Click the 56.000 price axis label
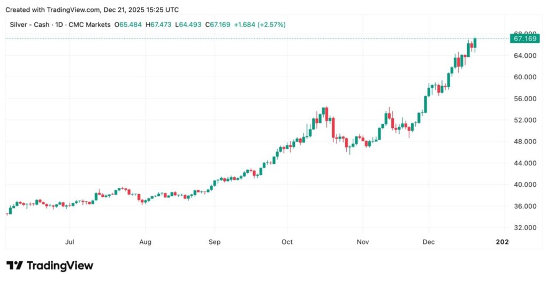This screenshot has height=282, width=548. tap(524, 99)
